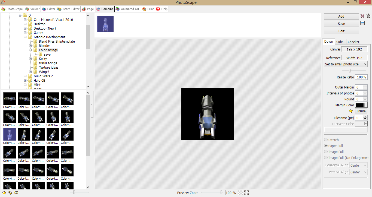Open Blend Files Shiptemplate folder

(x=57, y=41)
